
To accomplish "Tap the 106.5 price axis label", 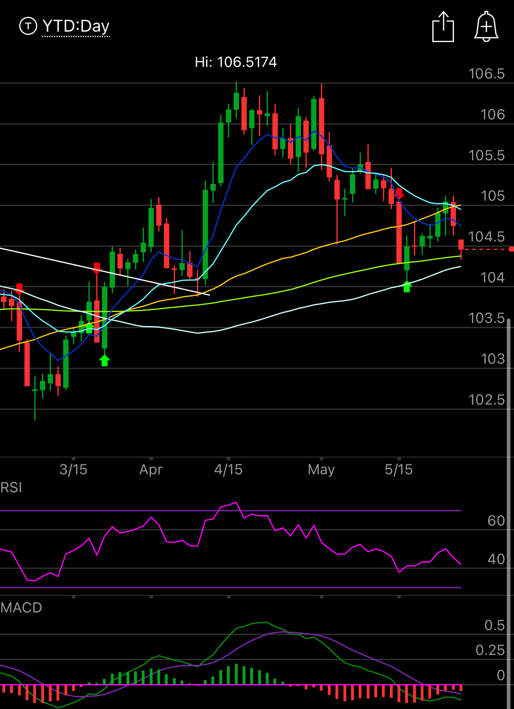I will (x=486, y=74).
